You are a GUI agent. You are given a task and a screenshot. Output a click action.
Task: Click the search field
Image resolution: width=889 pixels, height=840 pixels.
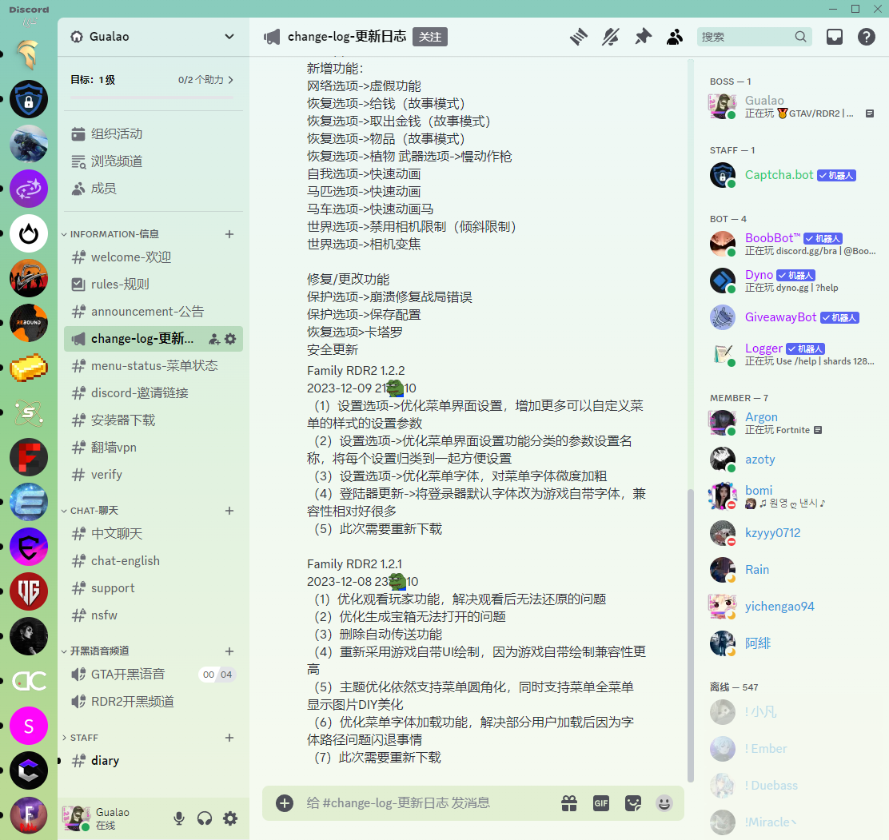(754, 37)
